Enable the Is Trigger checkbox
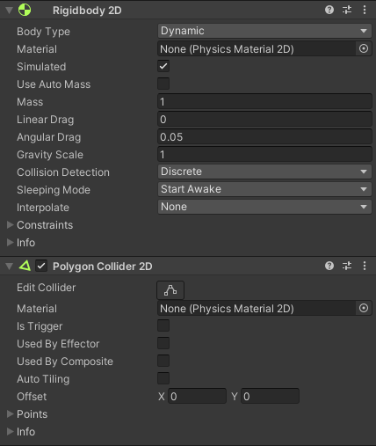This screenshot has width=376, height=446. coord(163,325)
